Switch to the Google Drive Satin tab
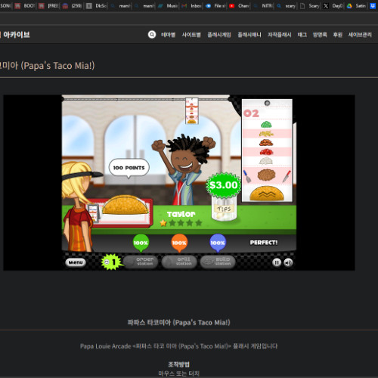The width and height of the screenshot is (378, 378). pos(357,6)
